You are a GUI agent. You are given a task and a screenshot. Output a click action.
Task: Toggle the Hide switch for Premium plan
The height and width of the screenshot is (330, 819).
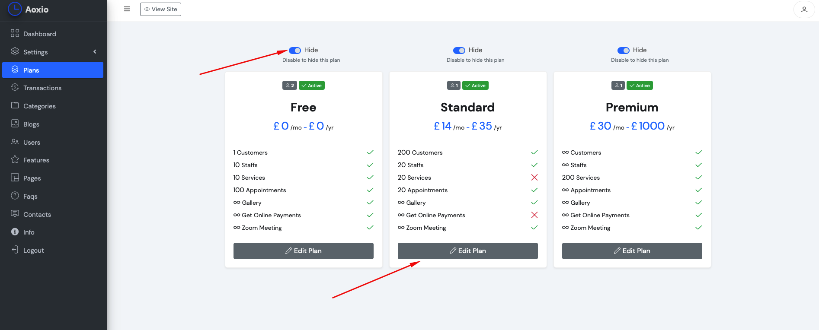click(624, 51)
